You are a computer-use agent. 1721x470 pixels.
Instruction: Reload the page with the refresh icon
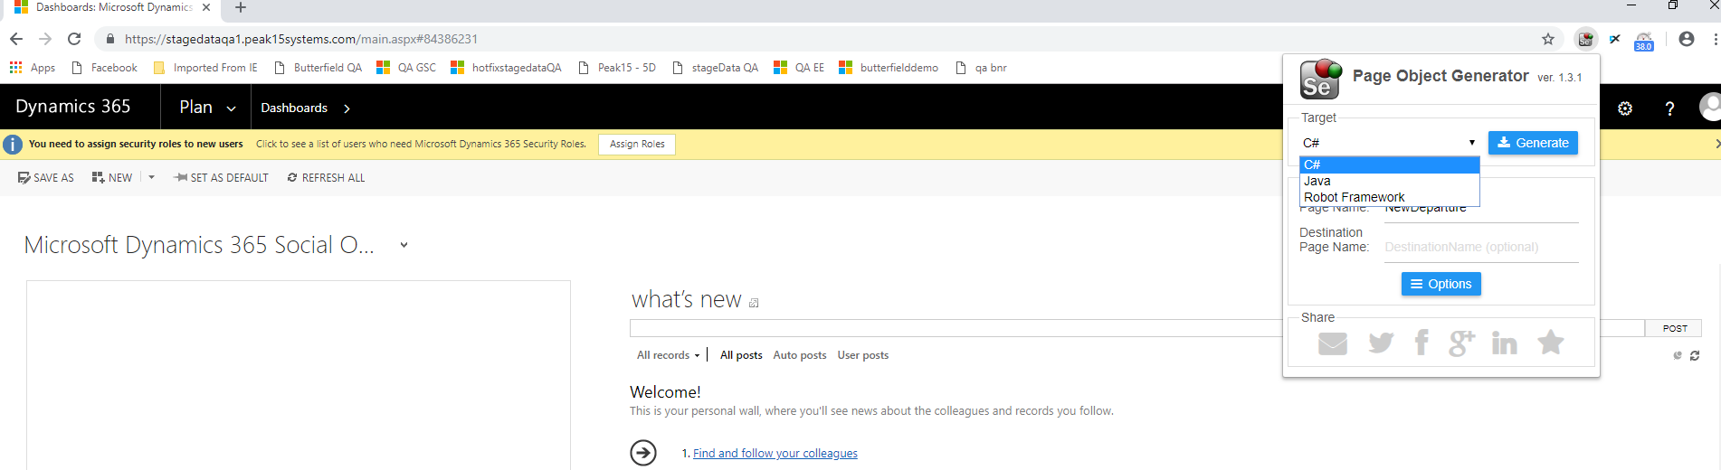coord(74,39)
